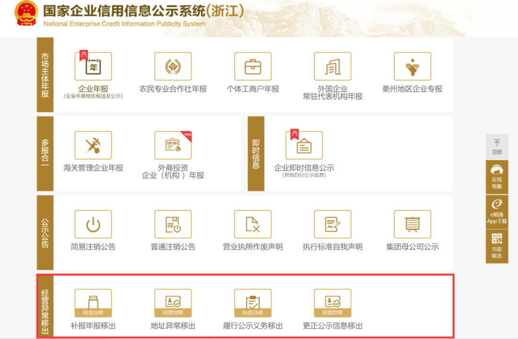Click the 衢州地区企业专报 icon
The width and height of the screenshot is (518, 339).
pyautogui.click(x=412, y=67)
